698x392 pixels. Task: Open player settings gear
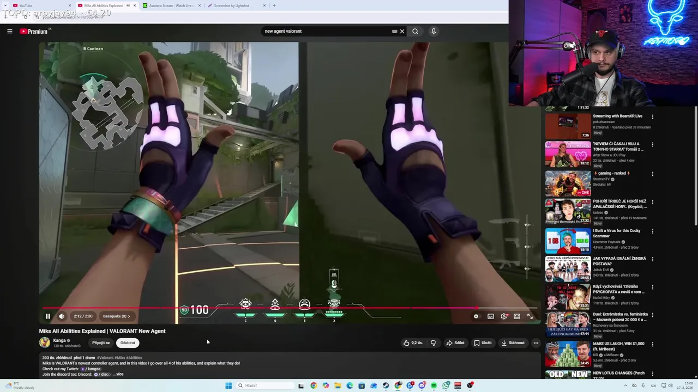[504, 316]
